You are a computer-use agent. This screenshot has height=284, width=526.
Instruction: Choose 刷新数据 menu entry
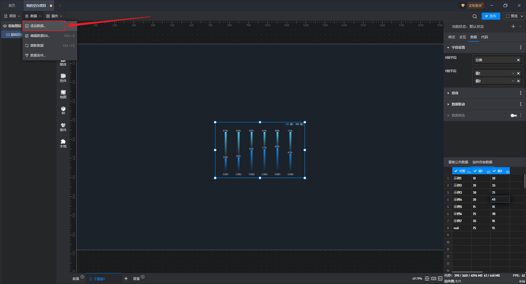pos(50,46)
